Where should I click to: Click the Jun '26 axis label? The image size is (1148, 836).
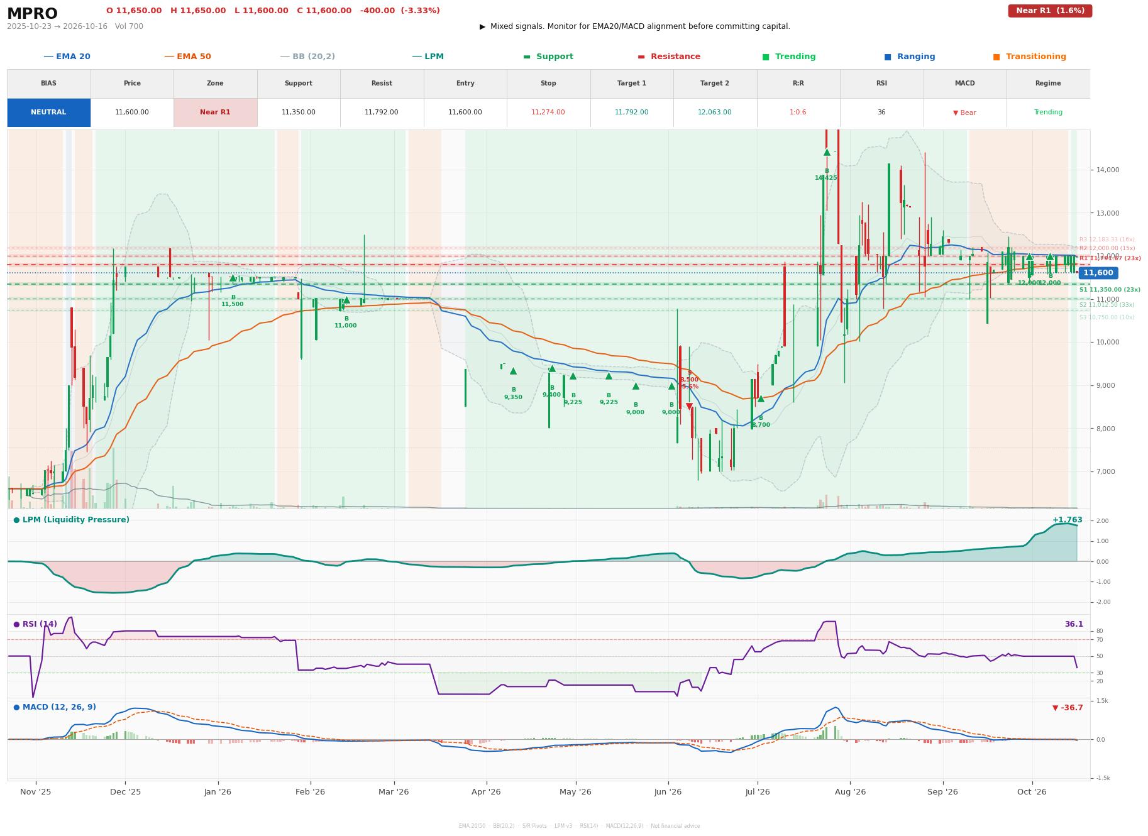click(668, 792)
